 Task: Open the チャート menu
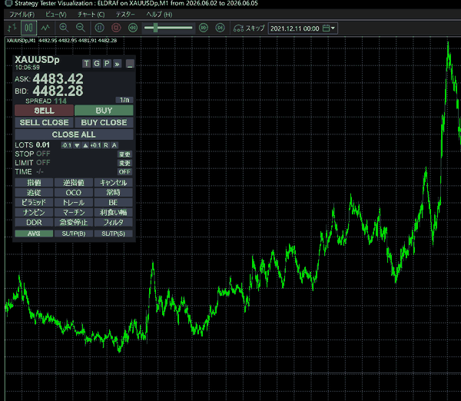[x=91, y=15]
